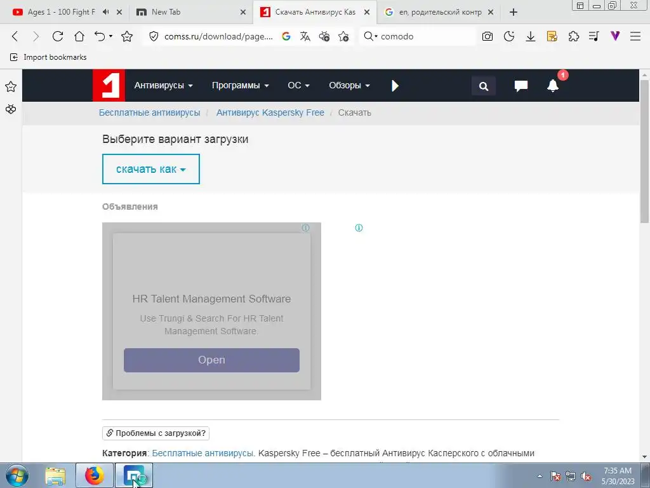Image resolution: width=650 pixels, height=488 pixels.
Task: Click the HR Talent Management Software ad title
Action: pyautogui.click(x=211, y=299)
